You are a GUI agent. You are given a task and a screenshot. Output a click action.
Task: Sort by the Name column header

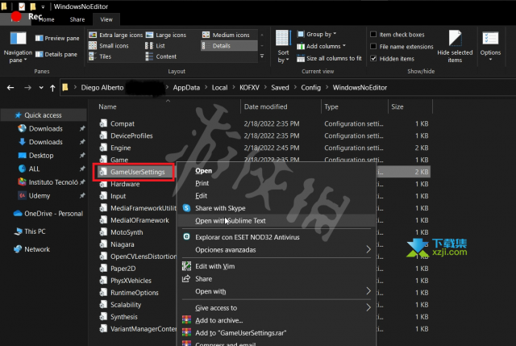[x=107, y=106]
